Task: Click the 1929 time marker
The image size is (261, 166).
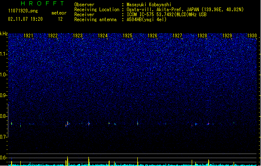Action: (227, 36)
